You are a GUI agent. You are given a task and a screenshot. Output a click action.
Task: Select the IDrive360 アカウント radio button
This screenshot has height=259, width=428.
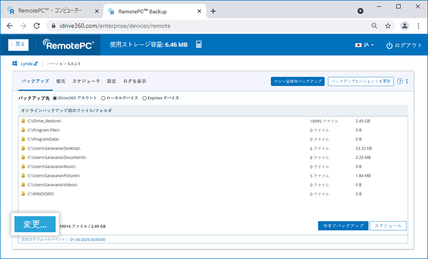[55, 98]
